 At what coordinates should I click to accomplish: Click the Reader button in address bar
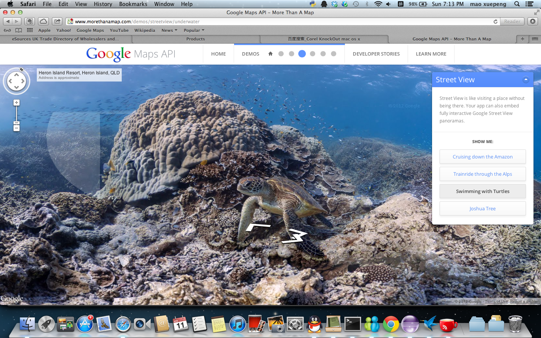pos(512,21)
